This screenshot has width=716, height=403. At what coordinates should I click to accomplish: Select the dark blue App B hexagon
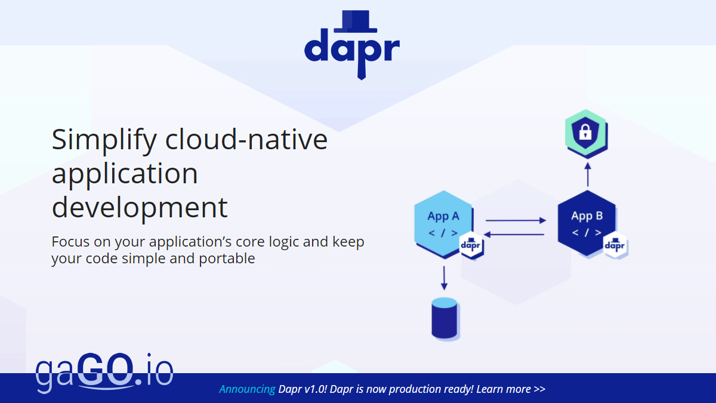[x=586, y=223]
